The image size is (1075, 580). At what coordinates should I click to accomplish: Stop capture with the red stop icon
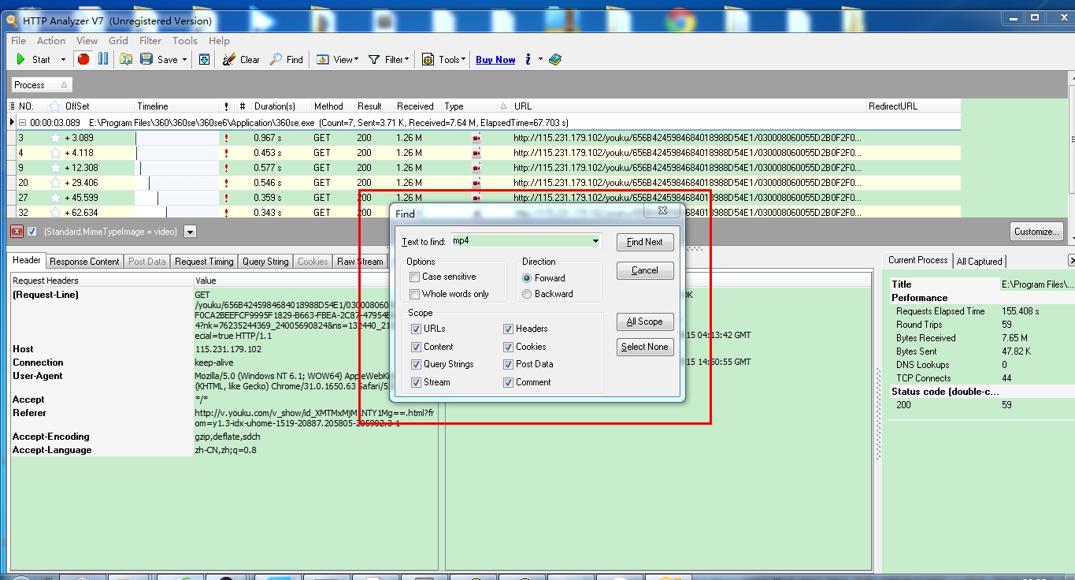point(83,59)
